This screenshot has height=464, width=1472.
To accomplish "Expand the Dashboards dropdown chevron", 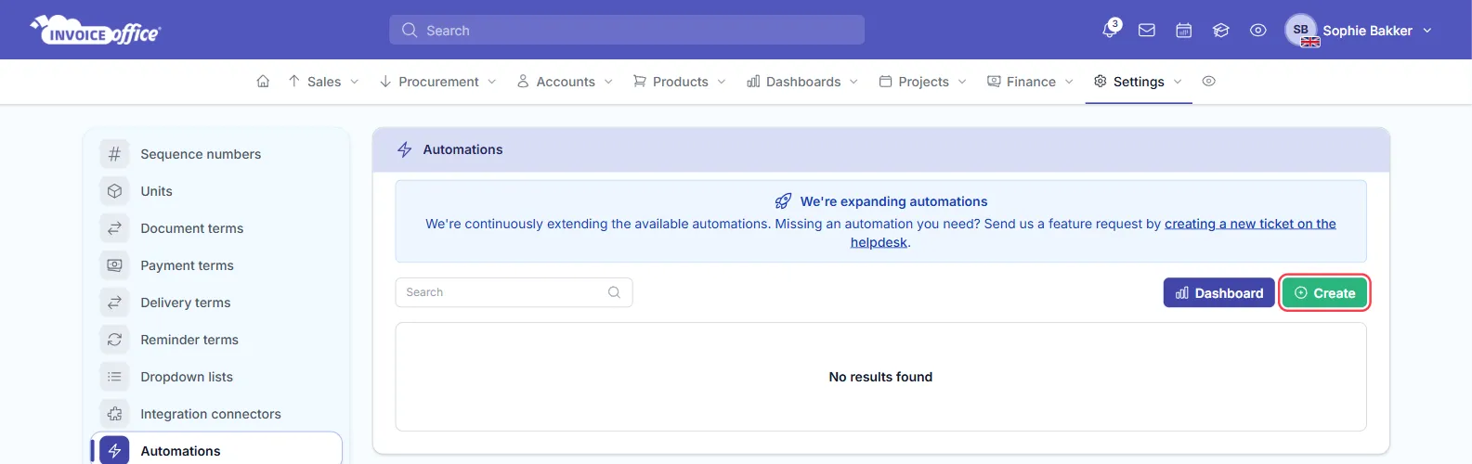I will coord(854,82).
